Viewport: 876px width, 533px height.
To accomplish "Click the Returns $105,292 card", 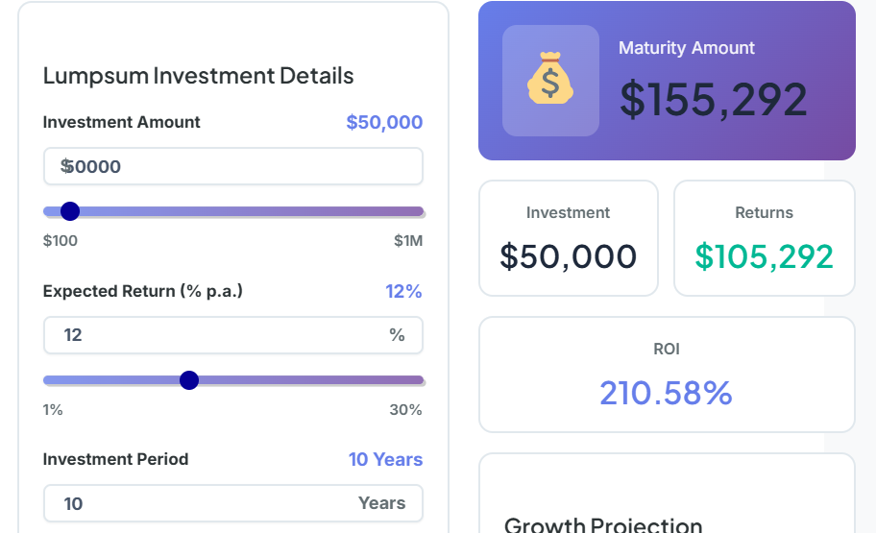I will tap(765, 238).
